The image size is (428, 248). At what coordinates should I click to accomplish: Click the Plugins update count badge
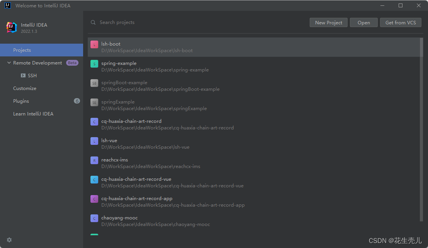pyautogui.click(x=77, y=101)
